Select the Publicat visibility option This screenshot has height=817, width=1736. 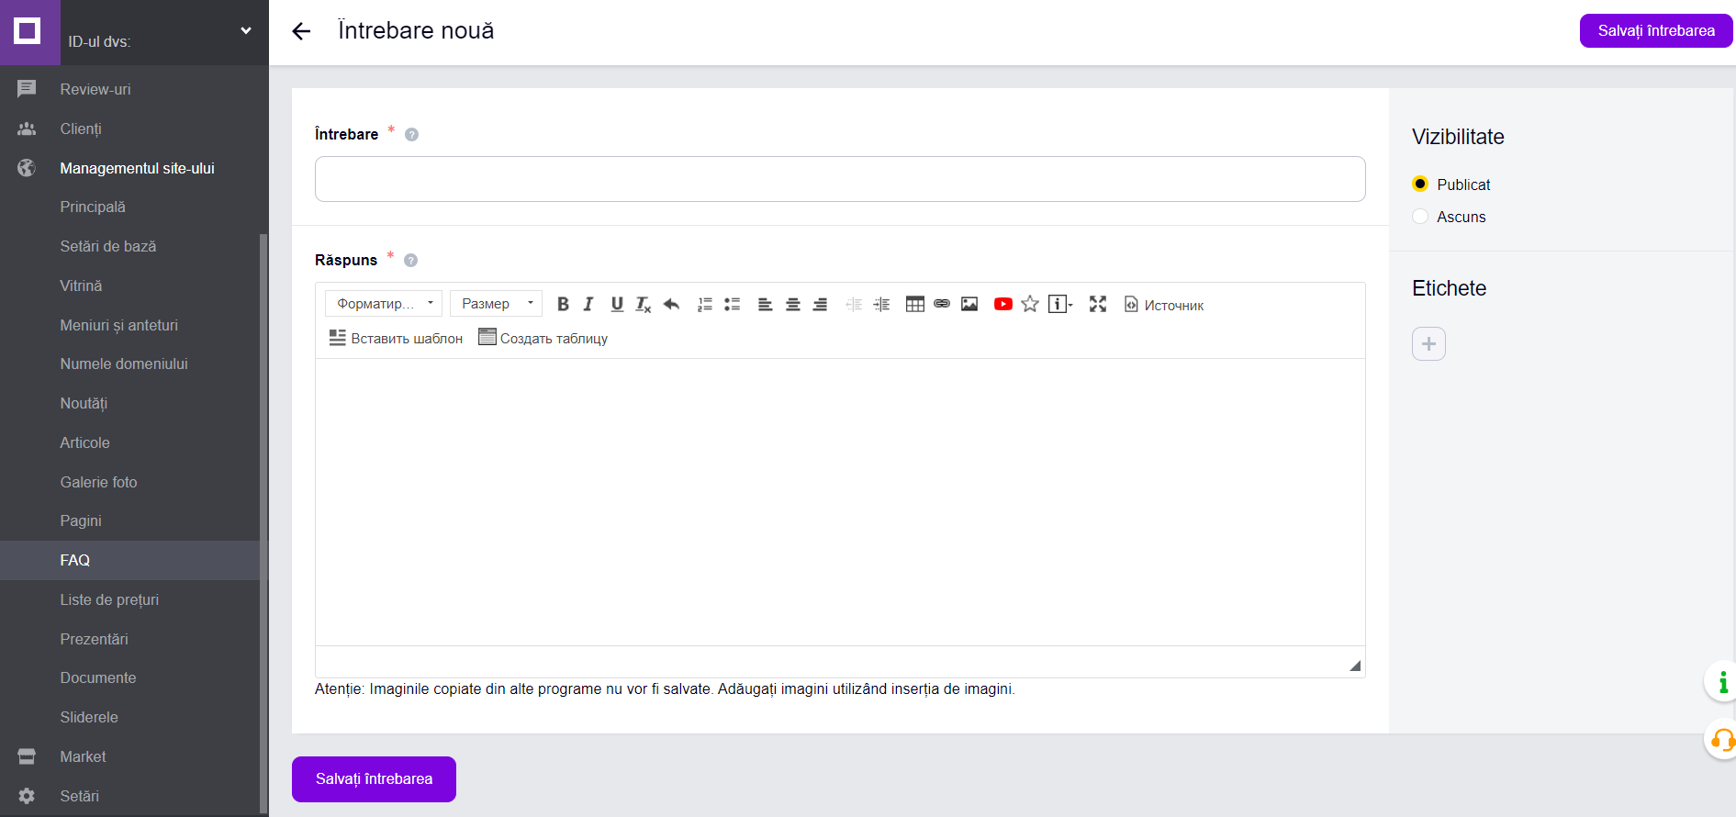(x=1420, y=184)
